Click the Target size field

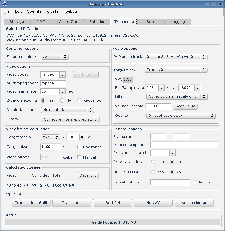point(50,147)
